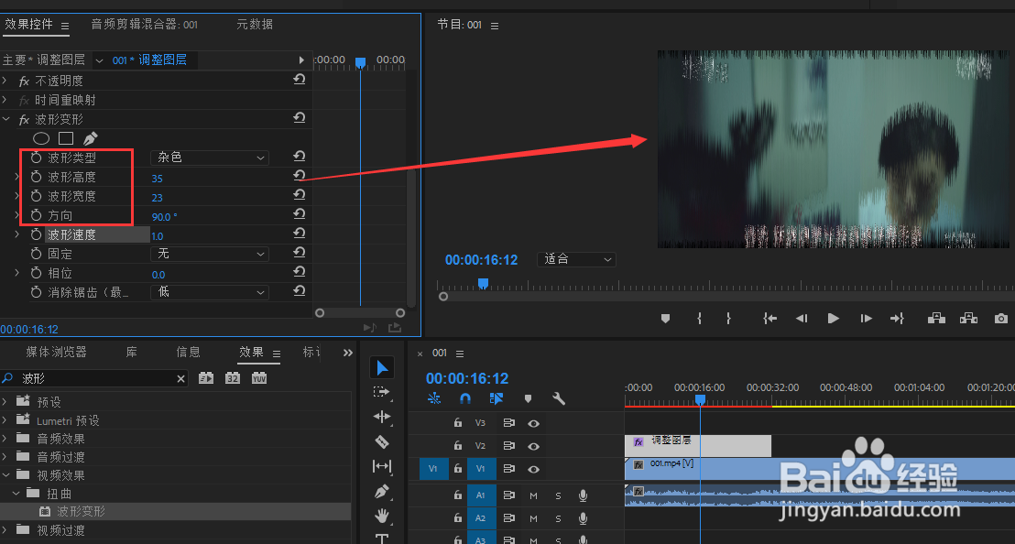
Task: Toggle 波形速度 animation stopwatch
Action: 37,234
